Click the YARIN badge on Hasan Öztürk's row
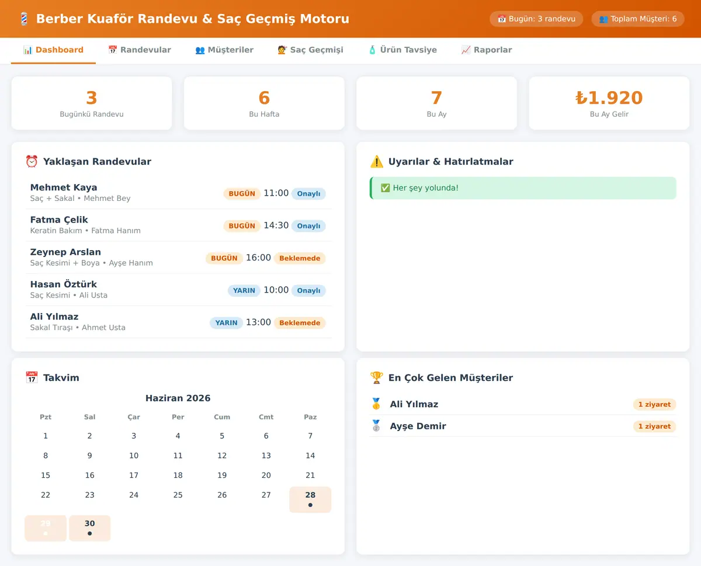701x566 pixels. 244,290
